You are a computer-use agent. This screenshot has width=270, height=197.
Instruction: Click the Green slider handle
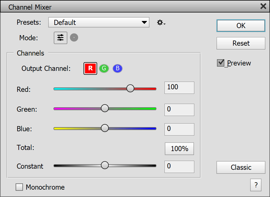[105, 108]
